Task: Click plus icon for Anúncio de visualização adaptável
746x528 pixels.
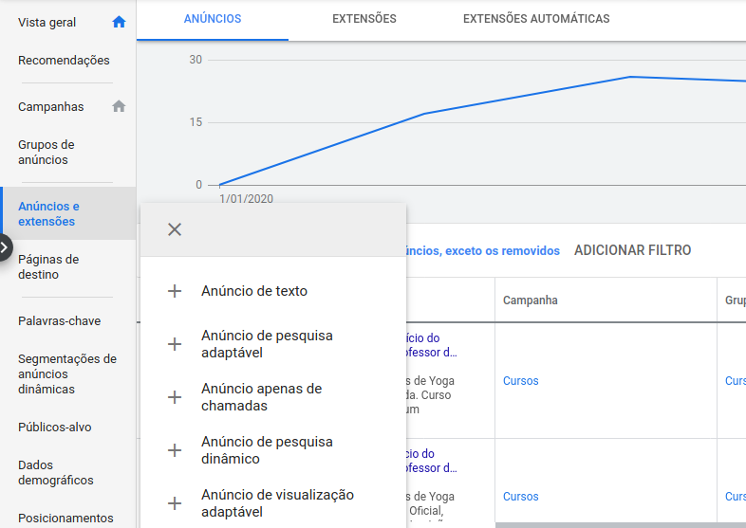Action: tap(175, 503)
